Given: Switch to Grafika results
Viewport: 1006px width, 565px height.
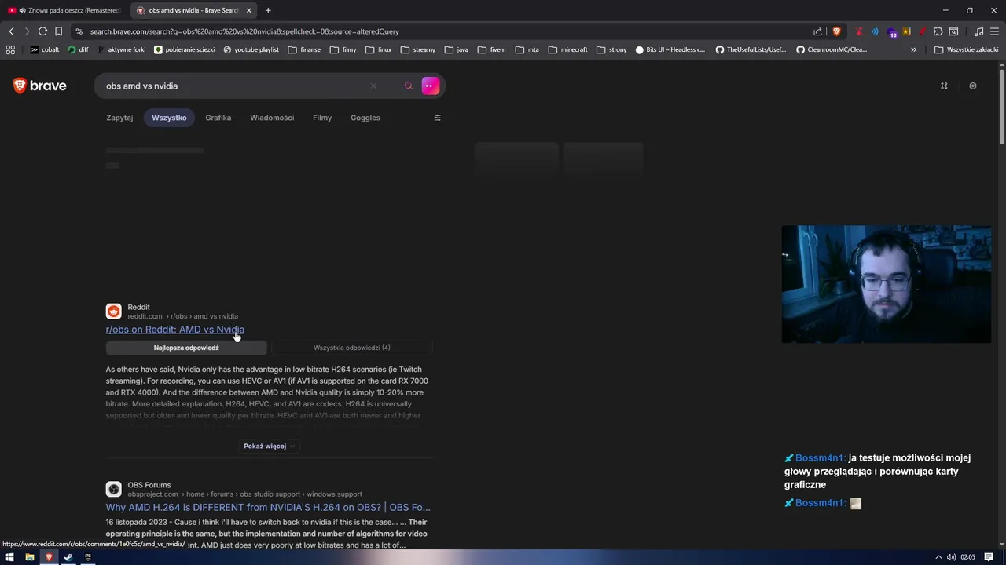Looking at the screenshot, I should coord(218,118).
